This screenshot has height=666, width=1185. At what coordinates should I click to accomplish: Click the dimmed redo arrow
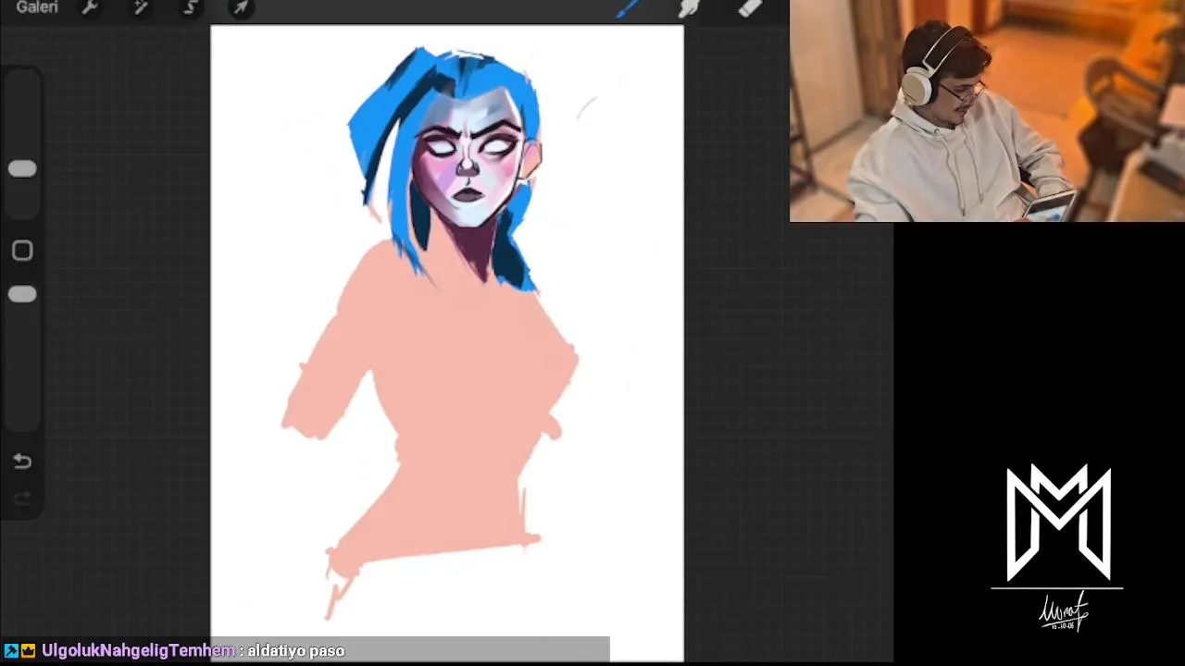pyautogui.click(x=22, y=499)
